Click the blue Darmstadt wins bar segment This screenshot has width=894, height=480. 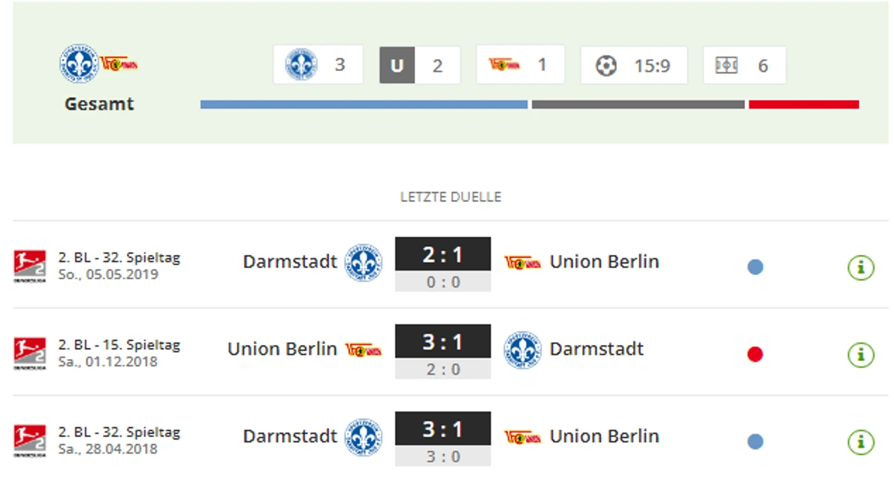364,105
